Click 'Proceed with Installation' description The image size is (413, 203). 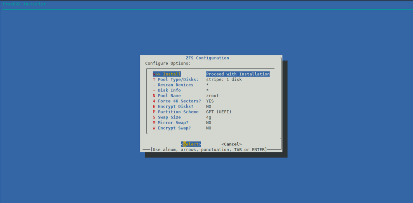pos(238,74)
